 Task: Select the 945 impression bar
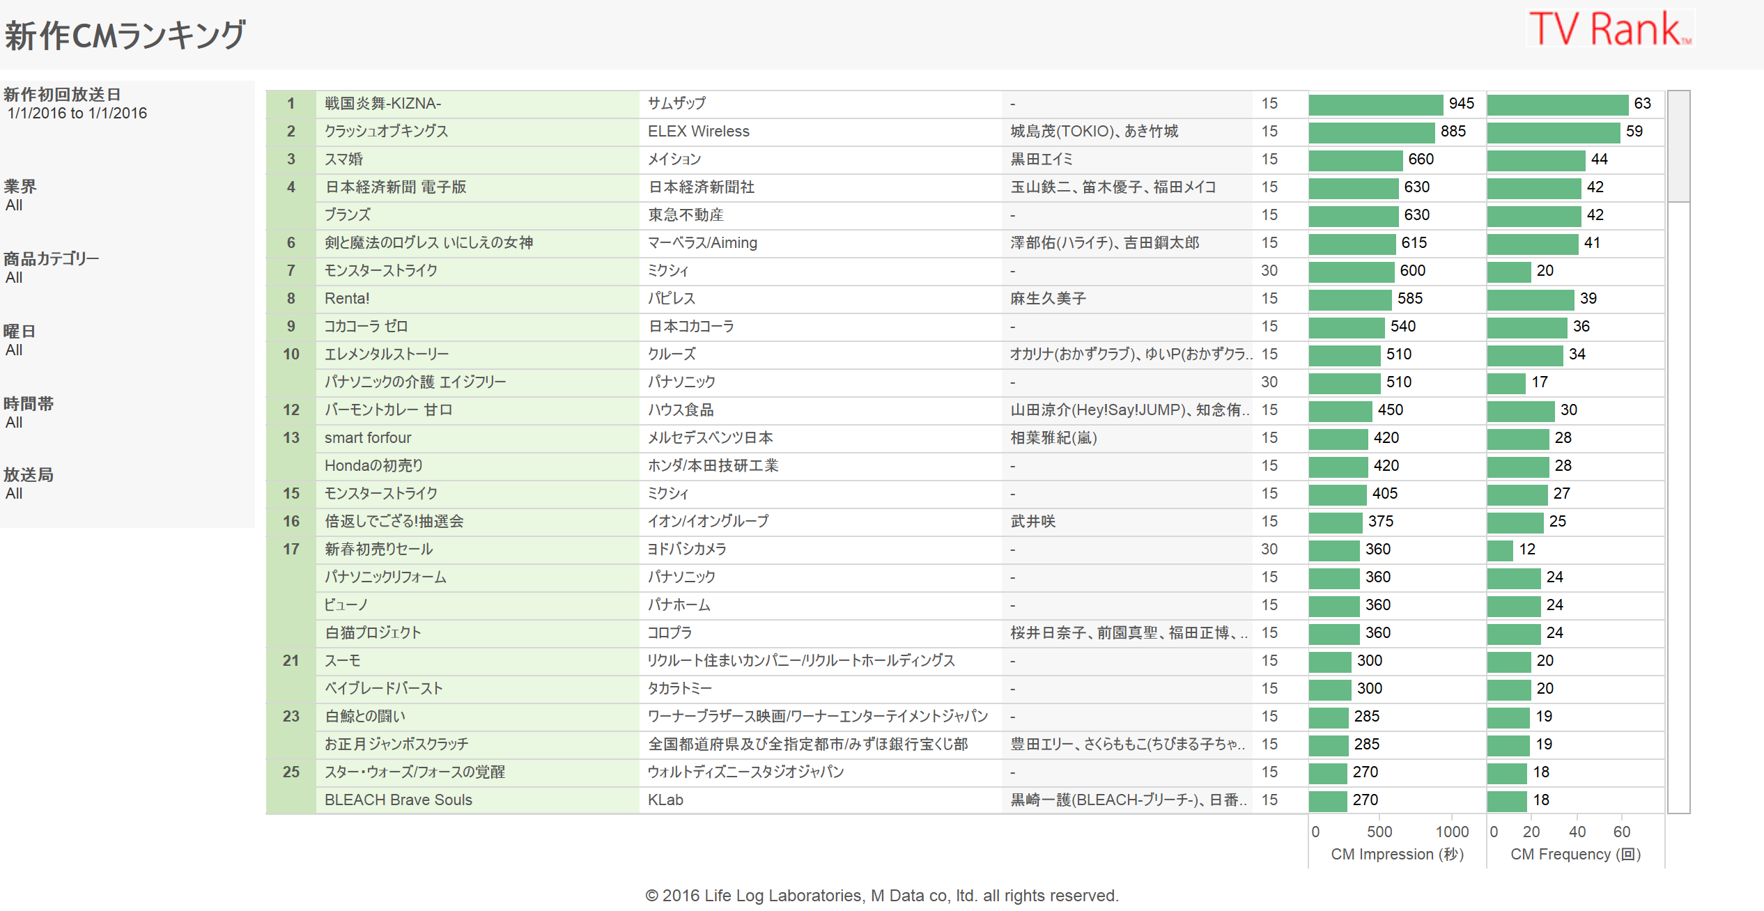1375,104
